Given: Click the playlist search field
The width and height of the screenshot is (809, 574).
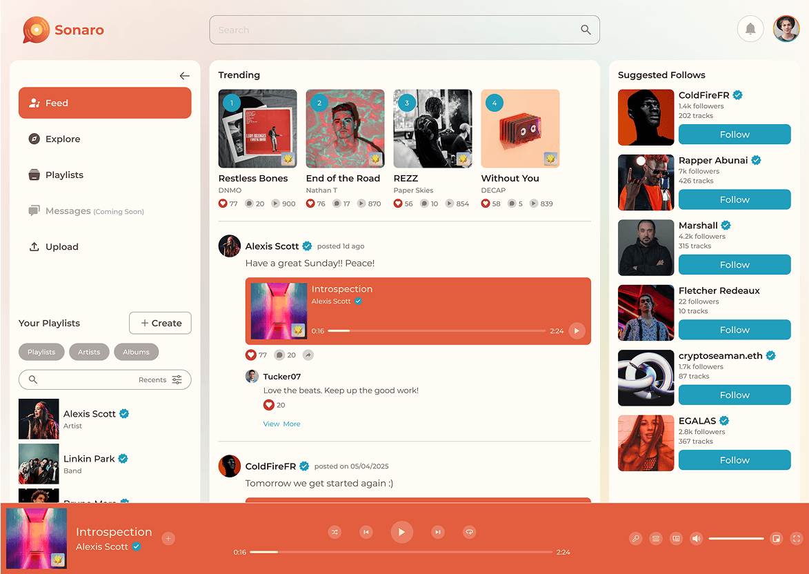Looking at the screenshot, I should pos(105,380).
